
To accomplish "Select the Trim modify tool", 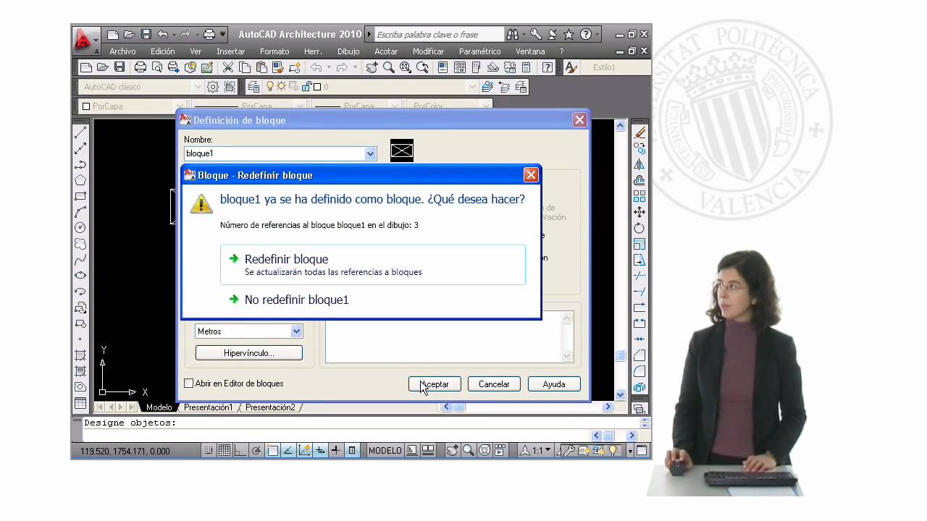I will click(639, 276).
